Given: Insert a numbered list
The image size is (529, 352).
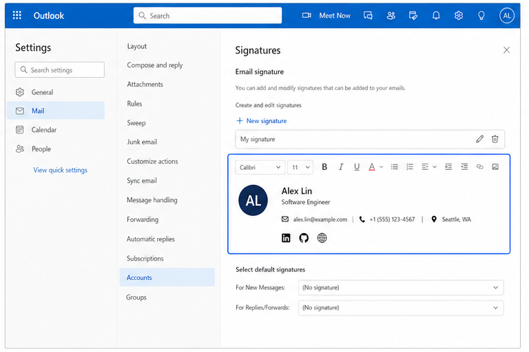Looking at the screenshot, I should 410,167.
